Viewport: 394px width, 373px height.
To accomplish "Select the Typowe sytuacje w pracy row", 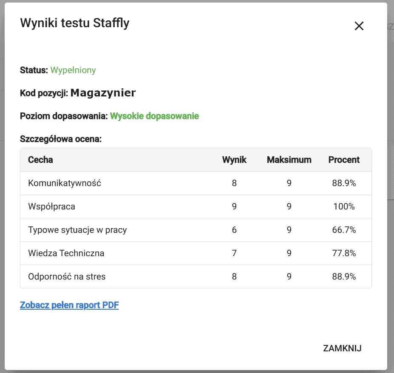I will coord(77,230).
